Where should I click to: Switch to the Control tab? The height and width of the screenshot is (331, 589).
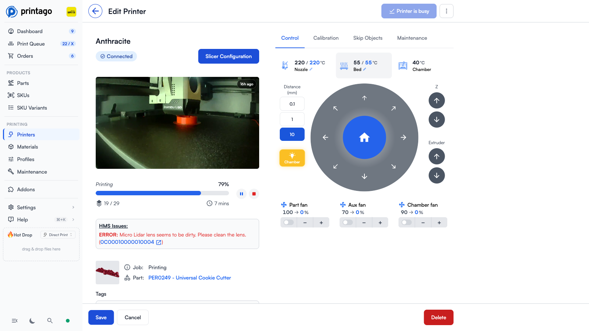290,38
